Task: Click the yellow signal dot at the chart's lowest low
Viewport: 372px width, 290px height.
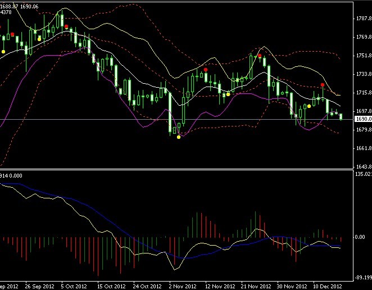Action: [179, 137]
